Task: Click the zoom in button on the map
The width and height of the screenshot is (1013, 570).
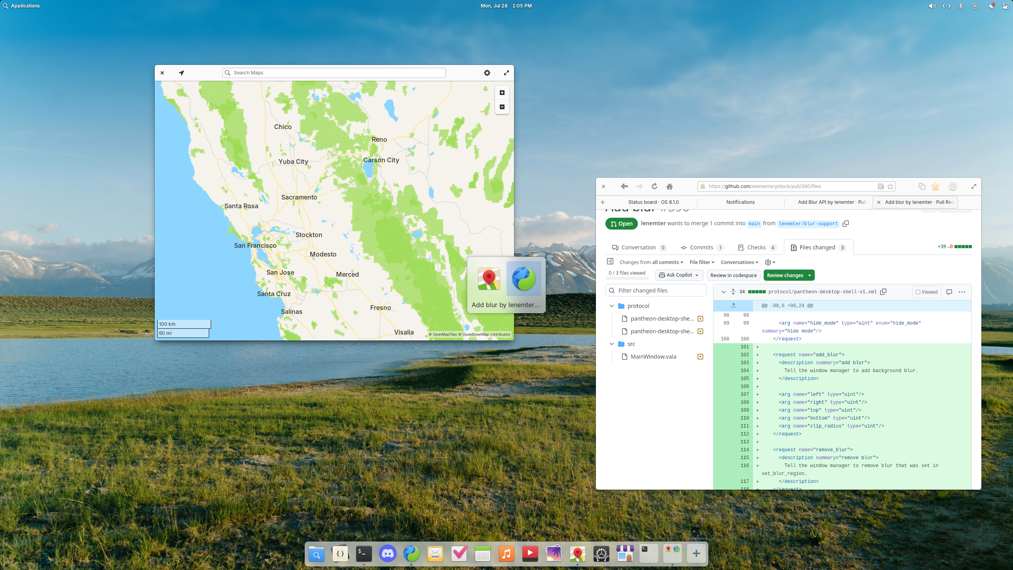Action: 502,92
